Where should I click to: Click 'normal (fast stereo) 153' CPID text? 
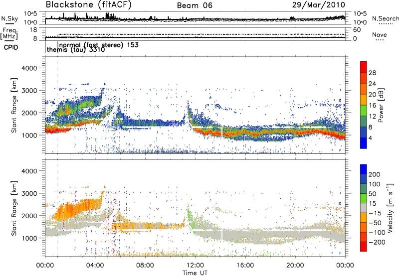tap(99, 45)
